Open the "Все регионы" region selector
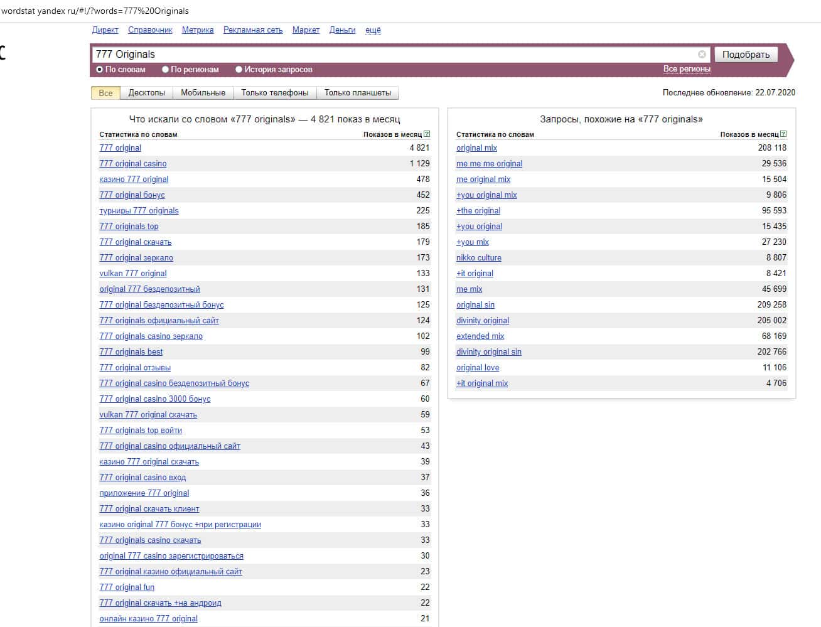The width and height of the screenshot is (821, 627). 687,69
